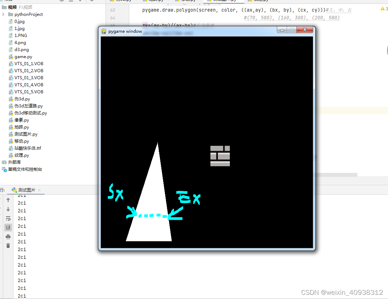388x299 pixels.
Task: Close the 测试图片 run tab
Action: [x=39, y=190]
